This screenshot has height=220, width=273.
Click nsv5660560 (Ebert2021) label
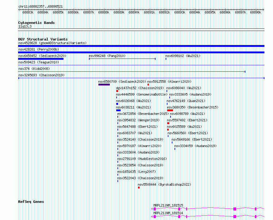[x=188, y=133]
